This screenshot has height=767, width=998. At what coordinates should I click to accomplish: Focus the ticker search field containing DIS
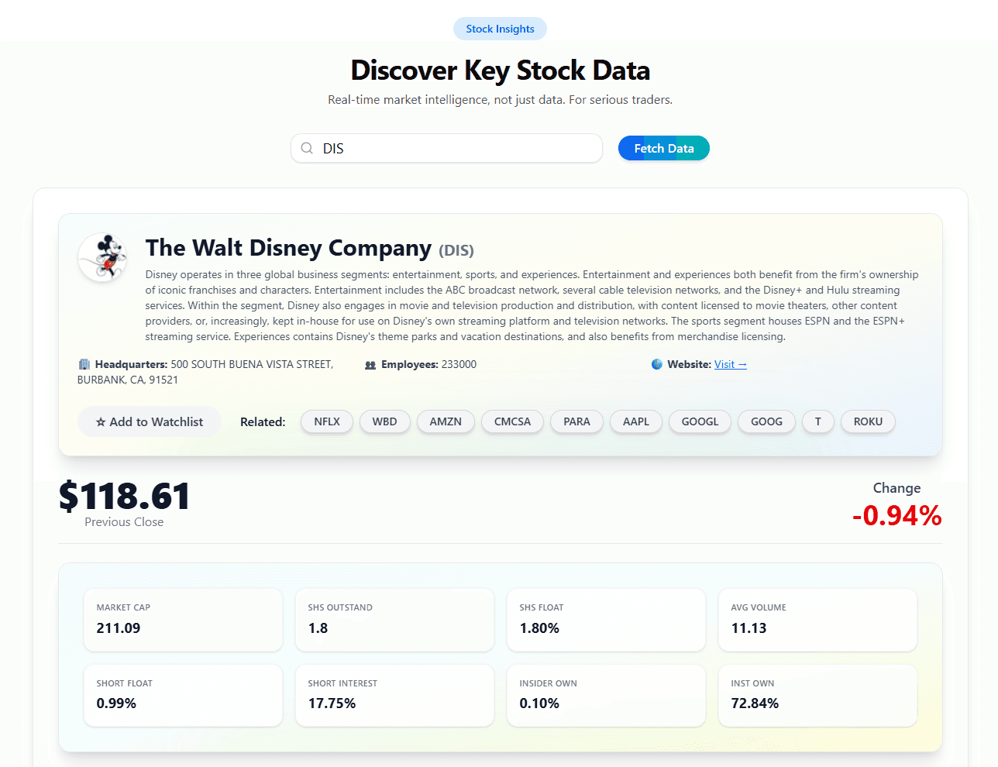click(457, 148)
